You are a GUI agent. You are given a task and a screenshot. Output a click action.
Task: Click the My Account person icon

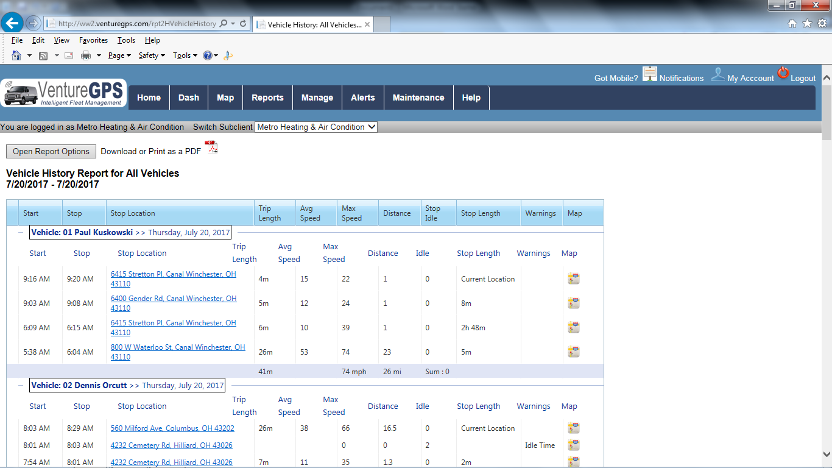pos(718,75)
